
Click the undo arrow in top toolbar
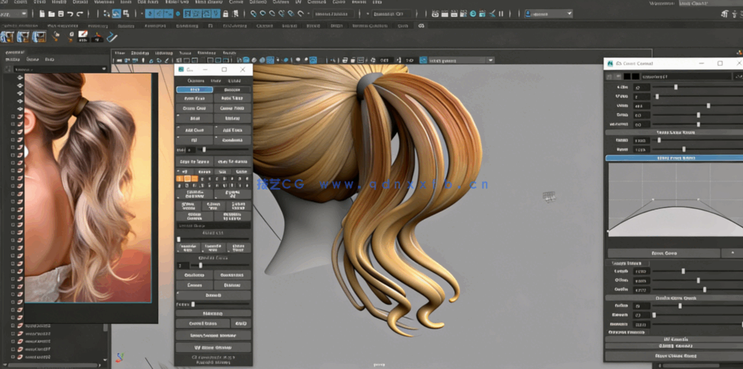pyautogui.click(x=69, y=13)
